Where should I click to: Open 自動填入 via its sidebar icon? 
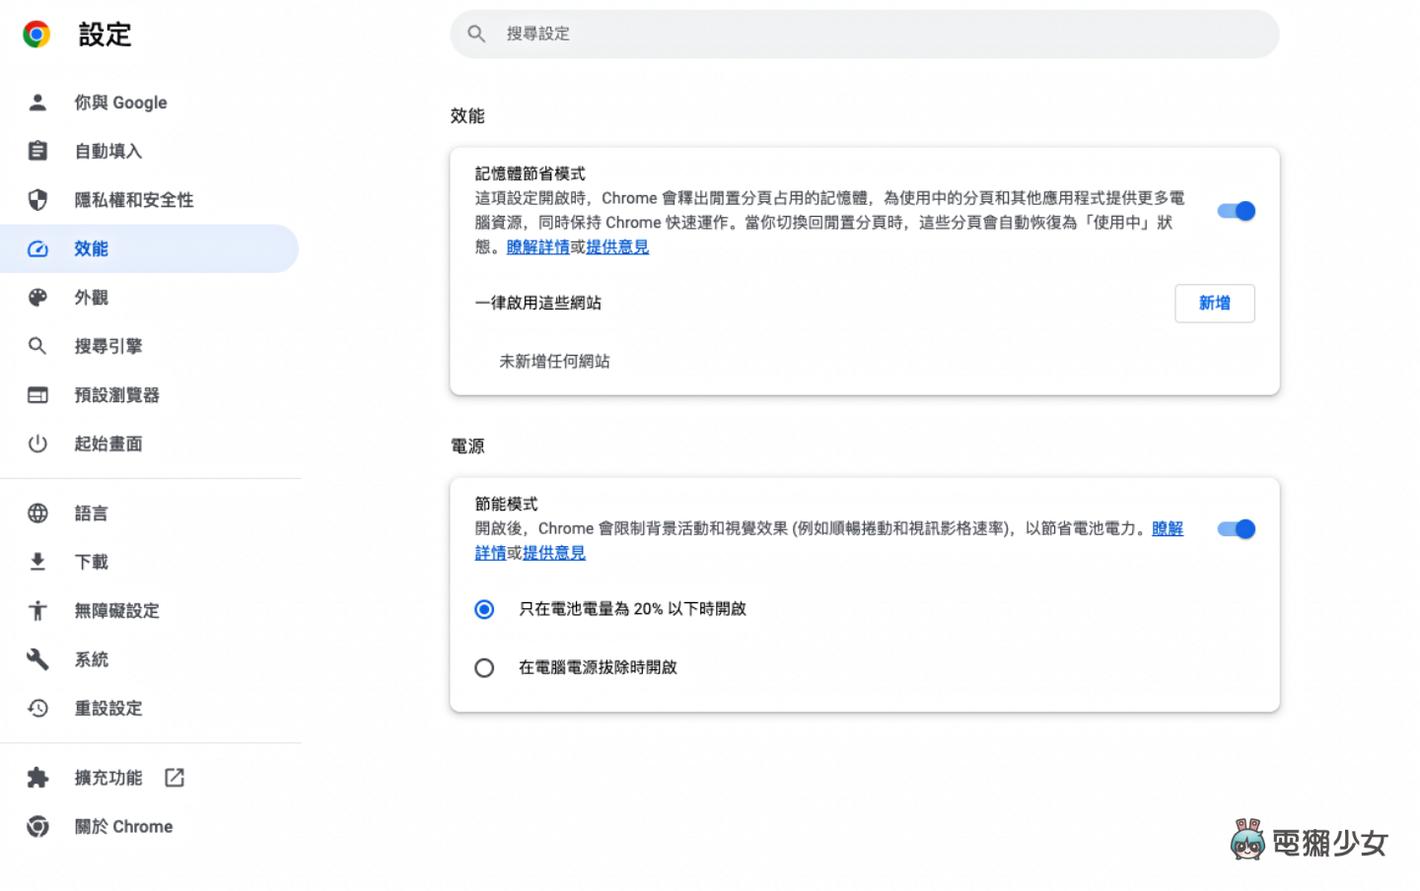click(37, 150)
